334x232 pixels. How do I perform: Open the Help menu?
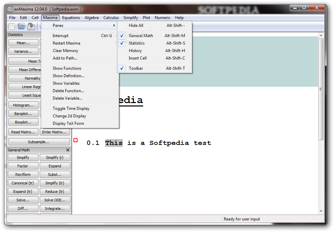(x=179, y=18)
